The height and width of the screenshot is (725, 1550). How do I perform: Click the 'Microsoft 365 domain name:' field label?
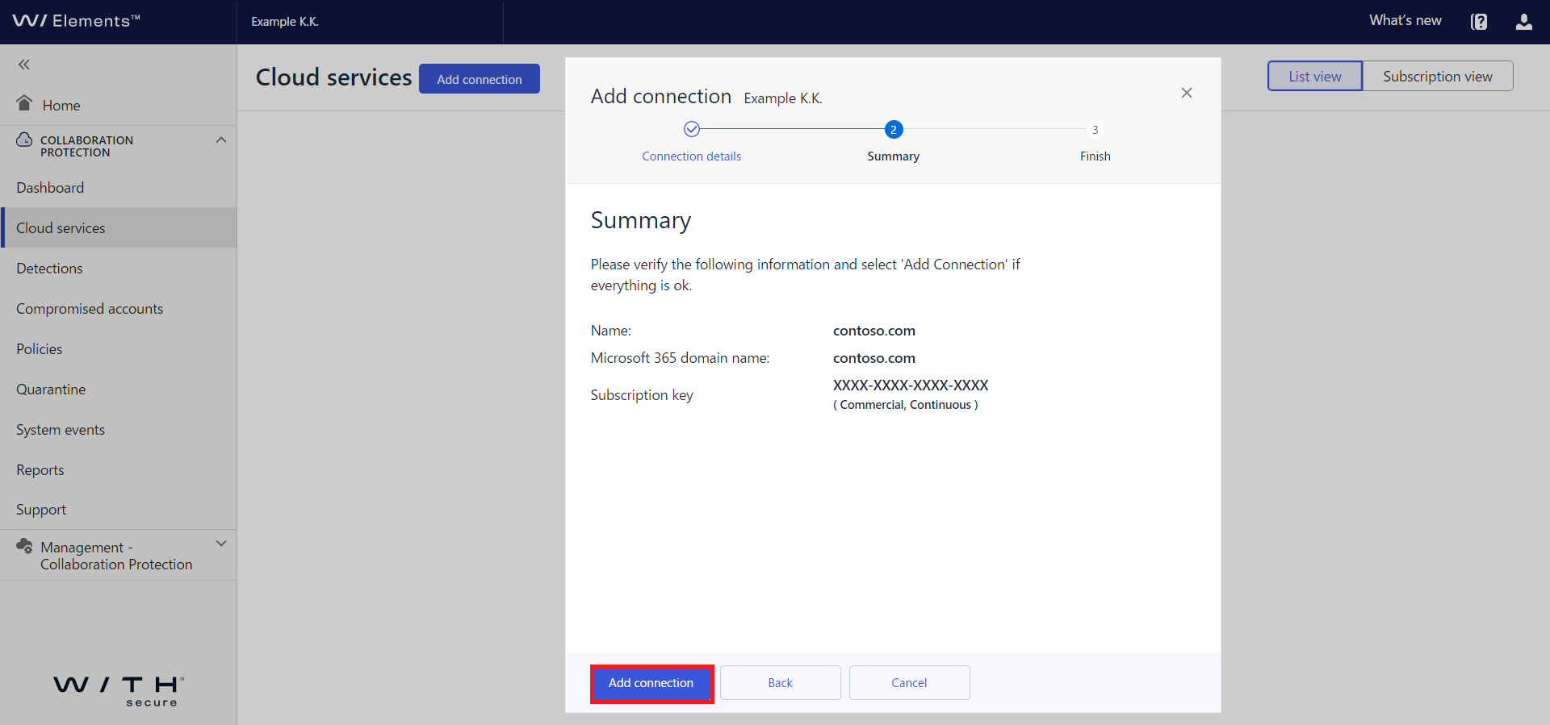[680, 358]
